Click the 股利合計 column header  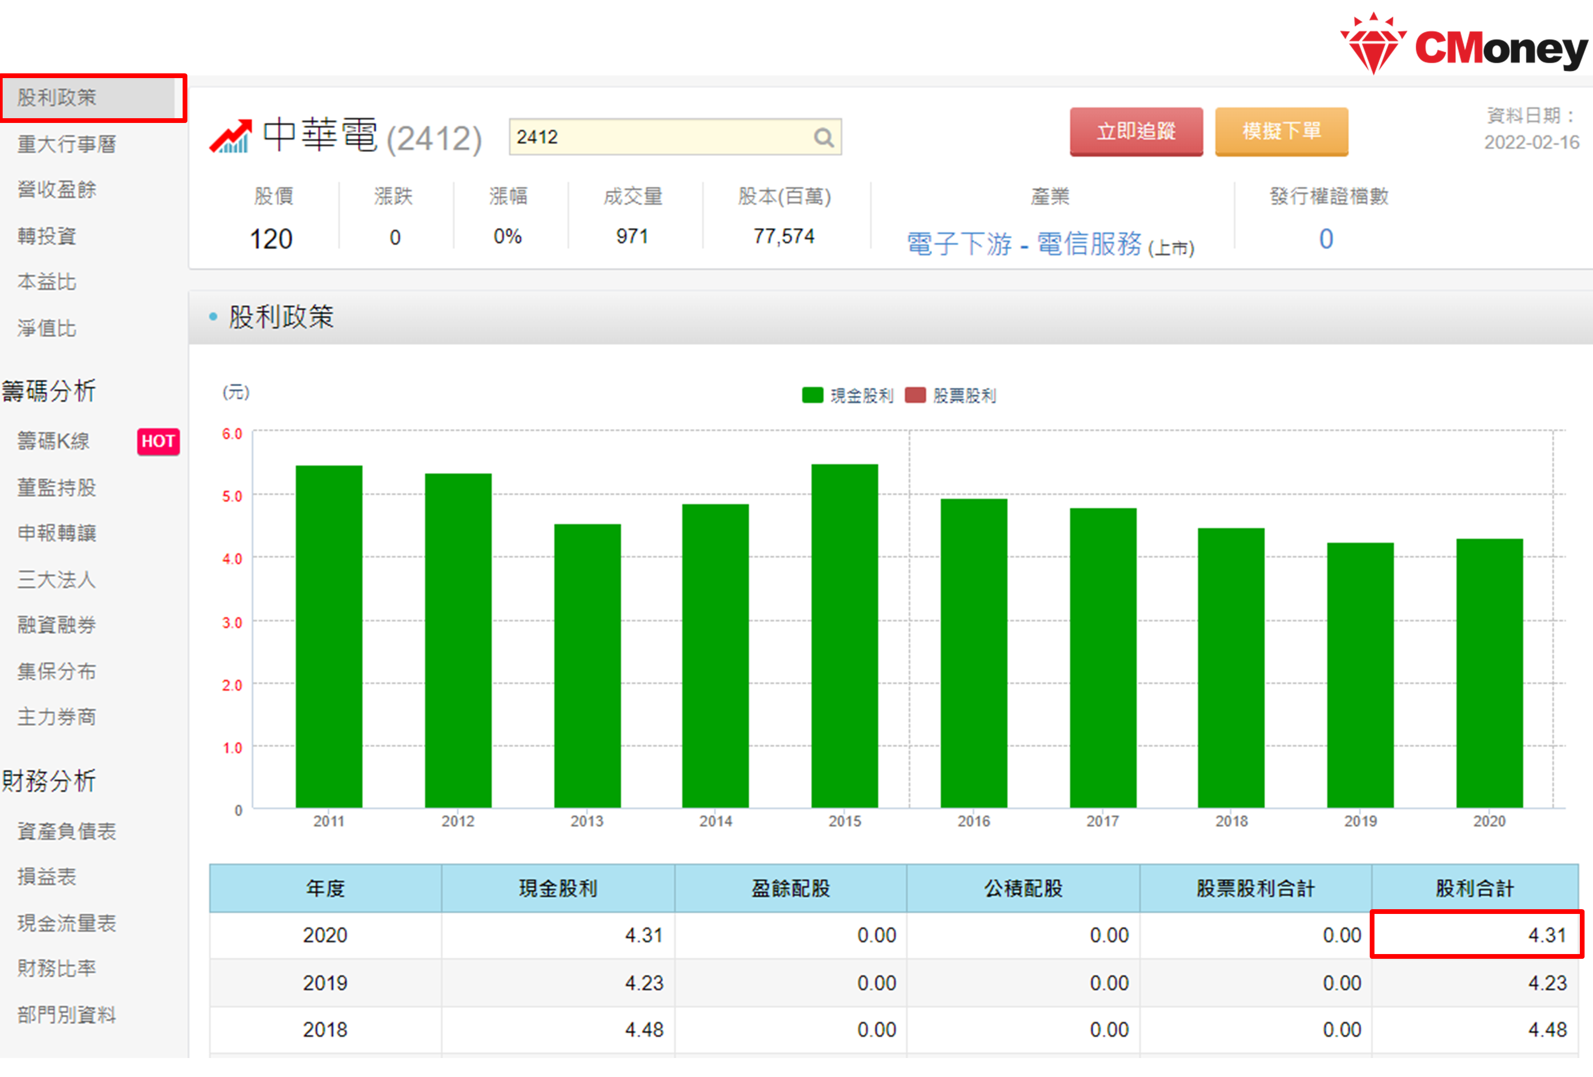[x=1475, y=889]
